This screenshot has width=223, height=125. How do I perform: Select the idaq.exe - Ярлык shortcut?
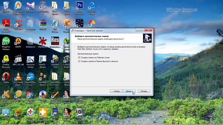point(67,97)
